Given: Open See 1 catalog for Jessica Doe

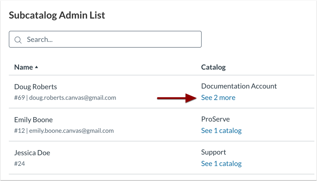Looking at the screenshot, I should pyautogui.click(x=221, y=164).
